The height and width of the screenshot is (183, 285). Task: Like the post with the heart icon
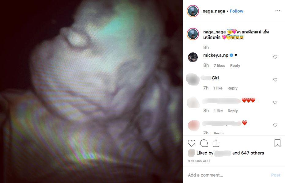tap(191, 143)
